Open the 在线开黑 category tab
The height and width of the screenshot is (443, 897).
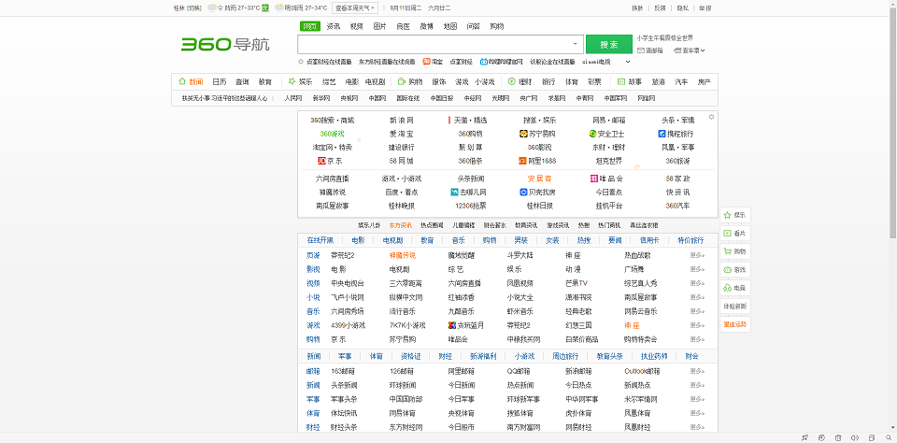[x=320, y=240]
